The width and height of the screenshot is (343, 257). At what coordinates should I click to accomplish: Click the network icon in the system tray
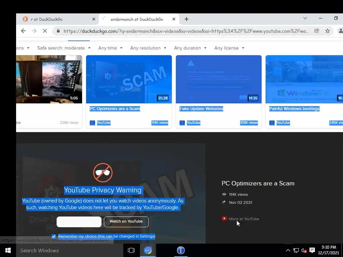tap(296, 250)
